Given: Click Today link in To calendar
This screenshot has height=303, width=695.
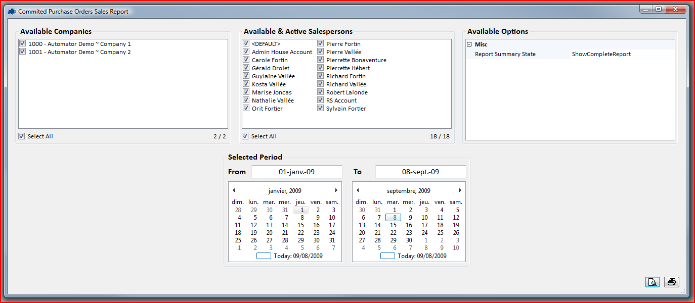Looking at the screenshot, I should click(421, 256).
